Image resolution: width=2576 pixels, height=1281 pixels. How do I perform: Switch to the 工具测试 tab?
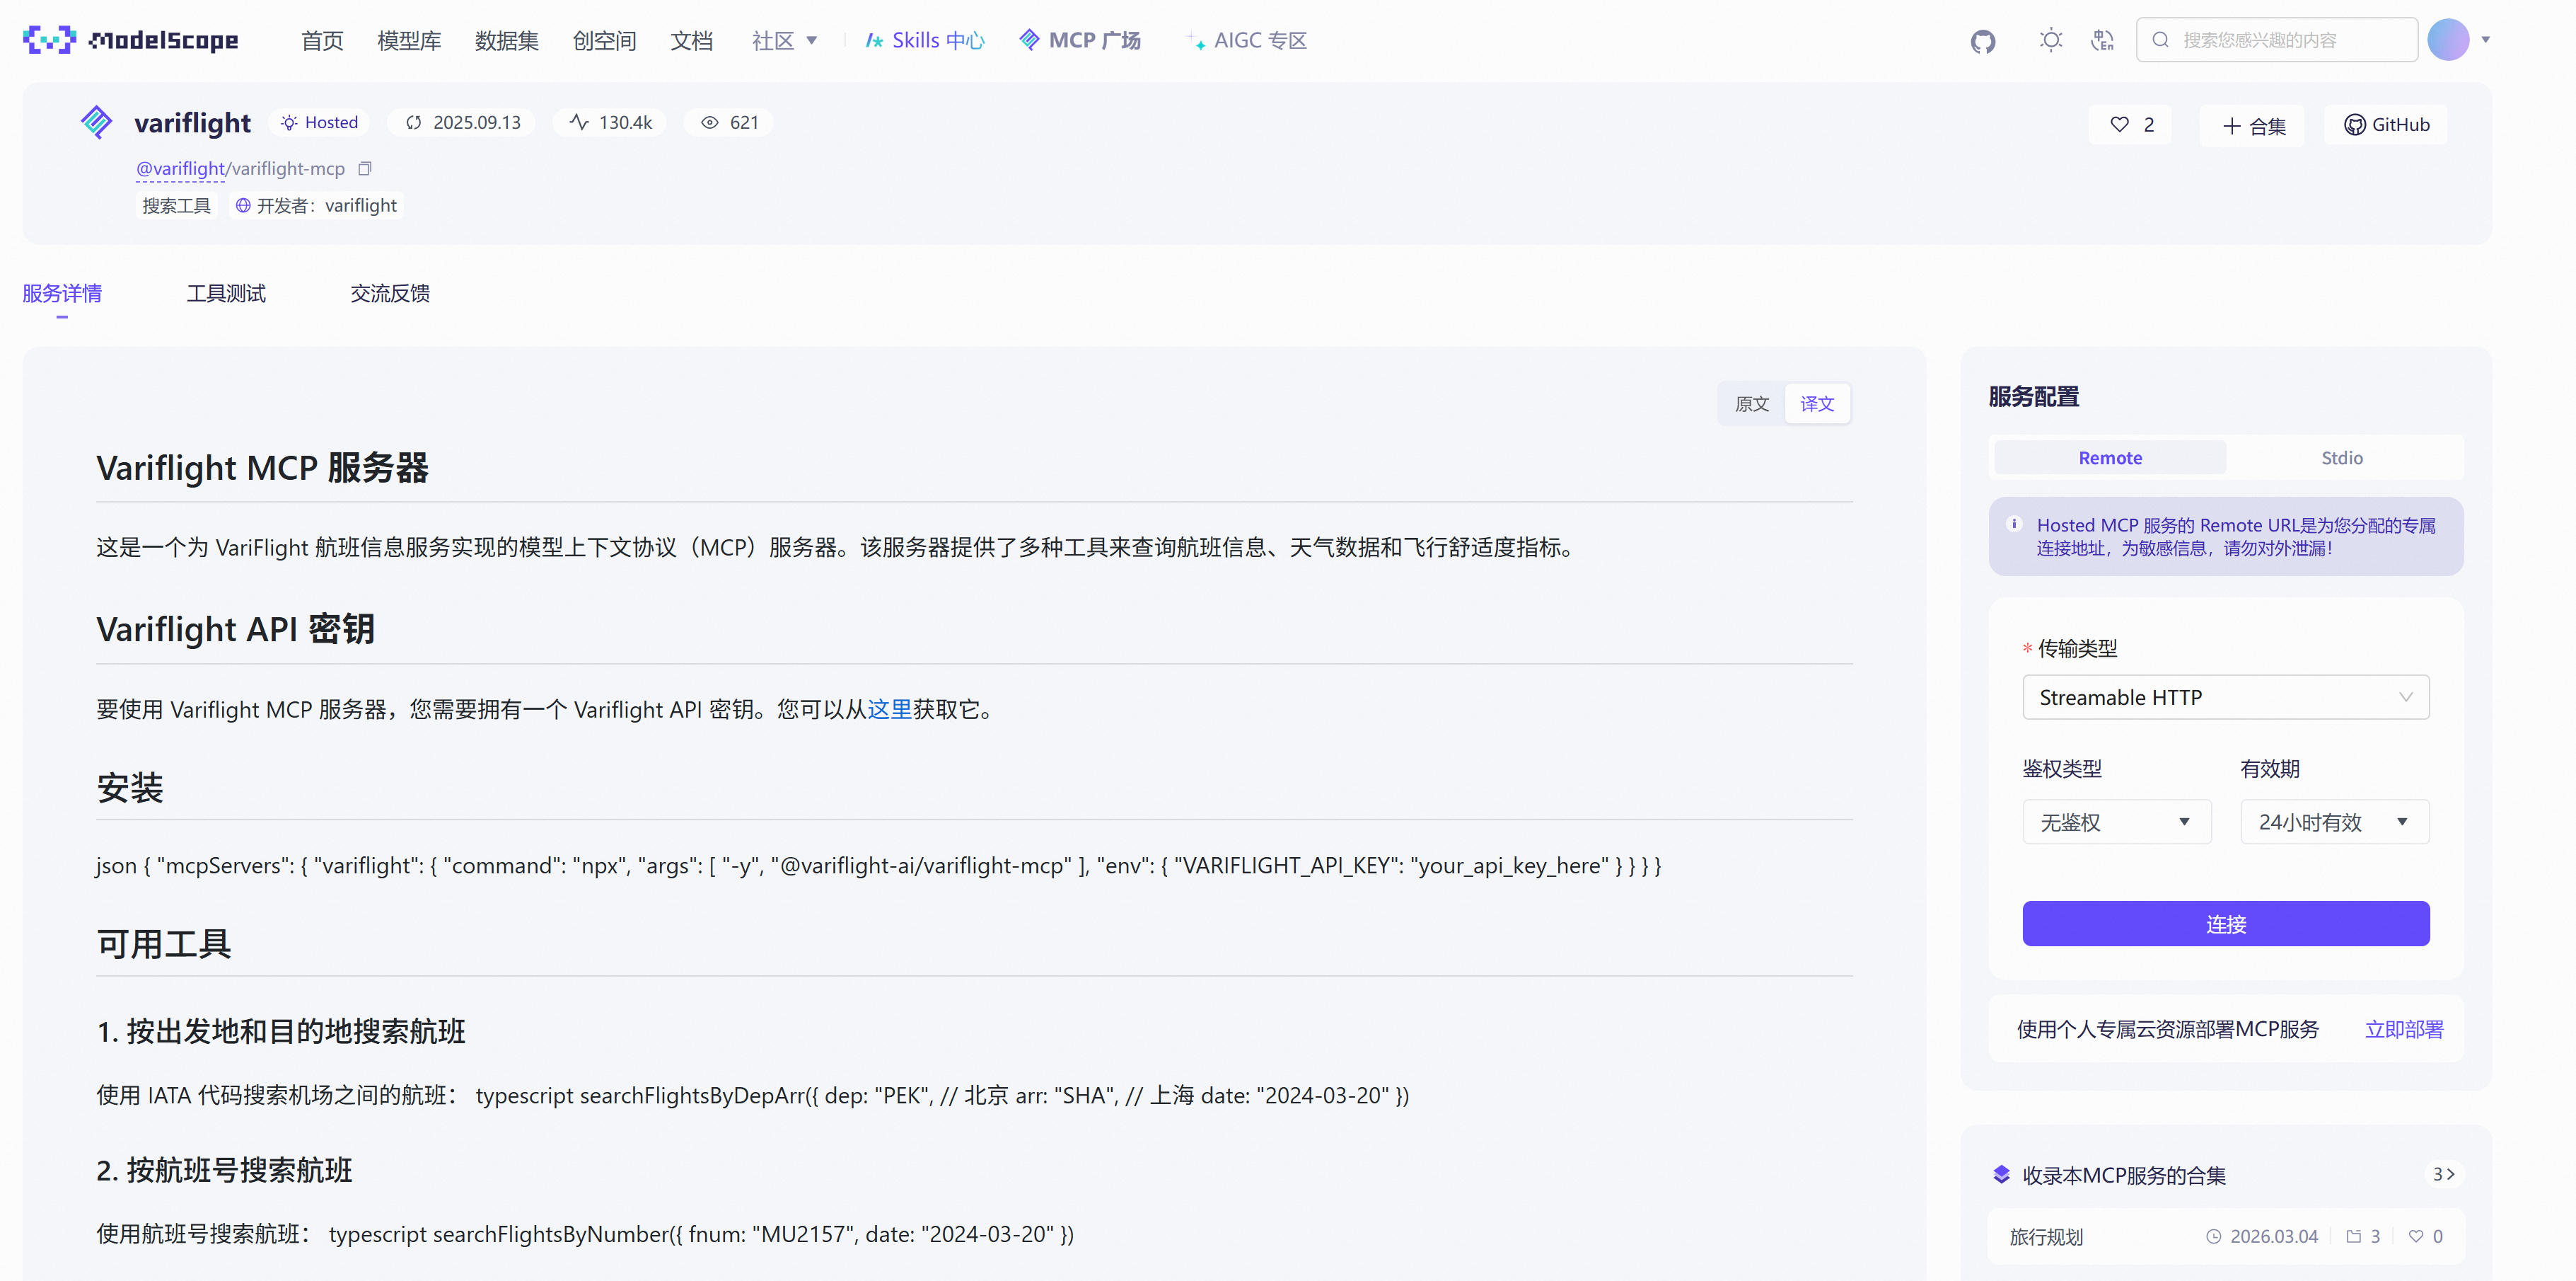(226, 293)
